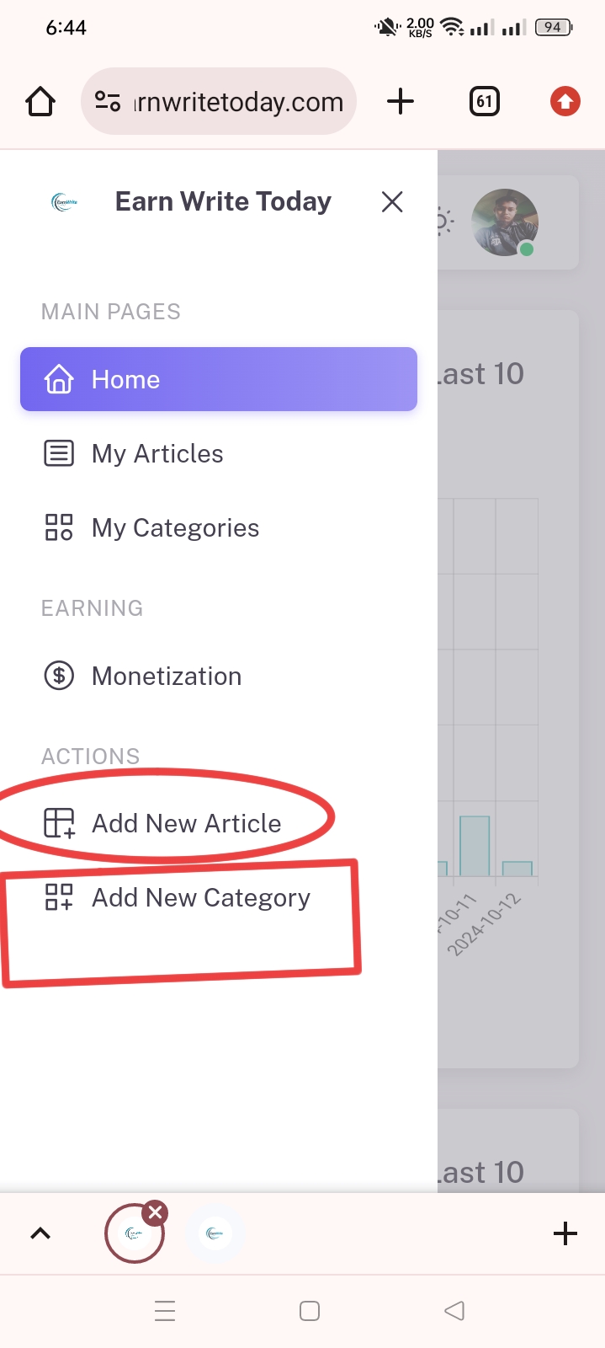Viewport: 605px width, 1348px height.
Task: Tap the red upload arrow icon
Action: pos(565,102)
